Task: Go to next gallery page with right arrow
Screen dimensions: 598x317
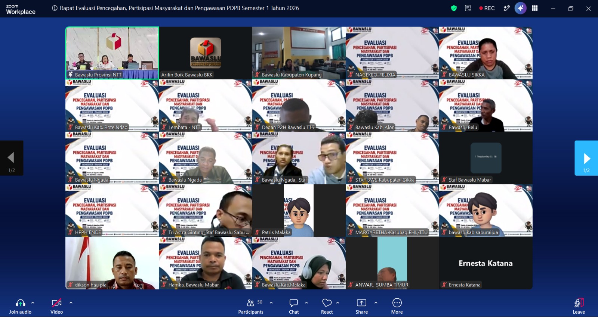Action: point(586,158)
